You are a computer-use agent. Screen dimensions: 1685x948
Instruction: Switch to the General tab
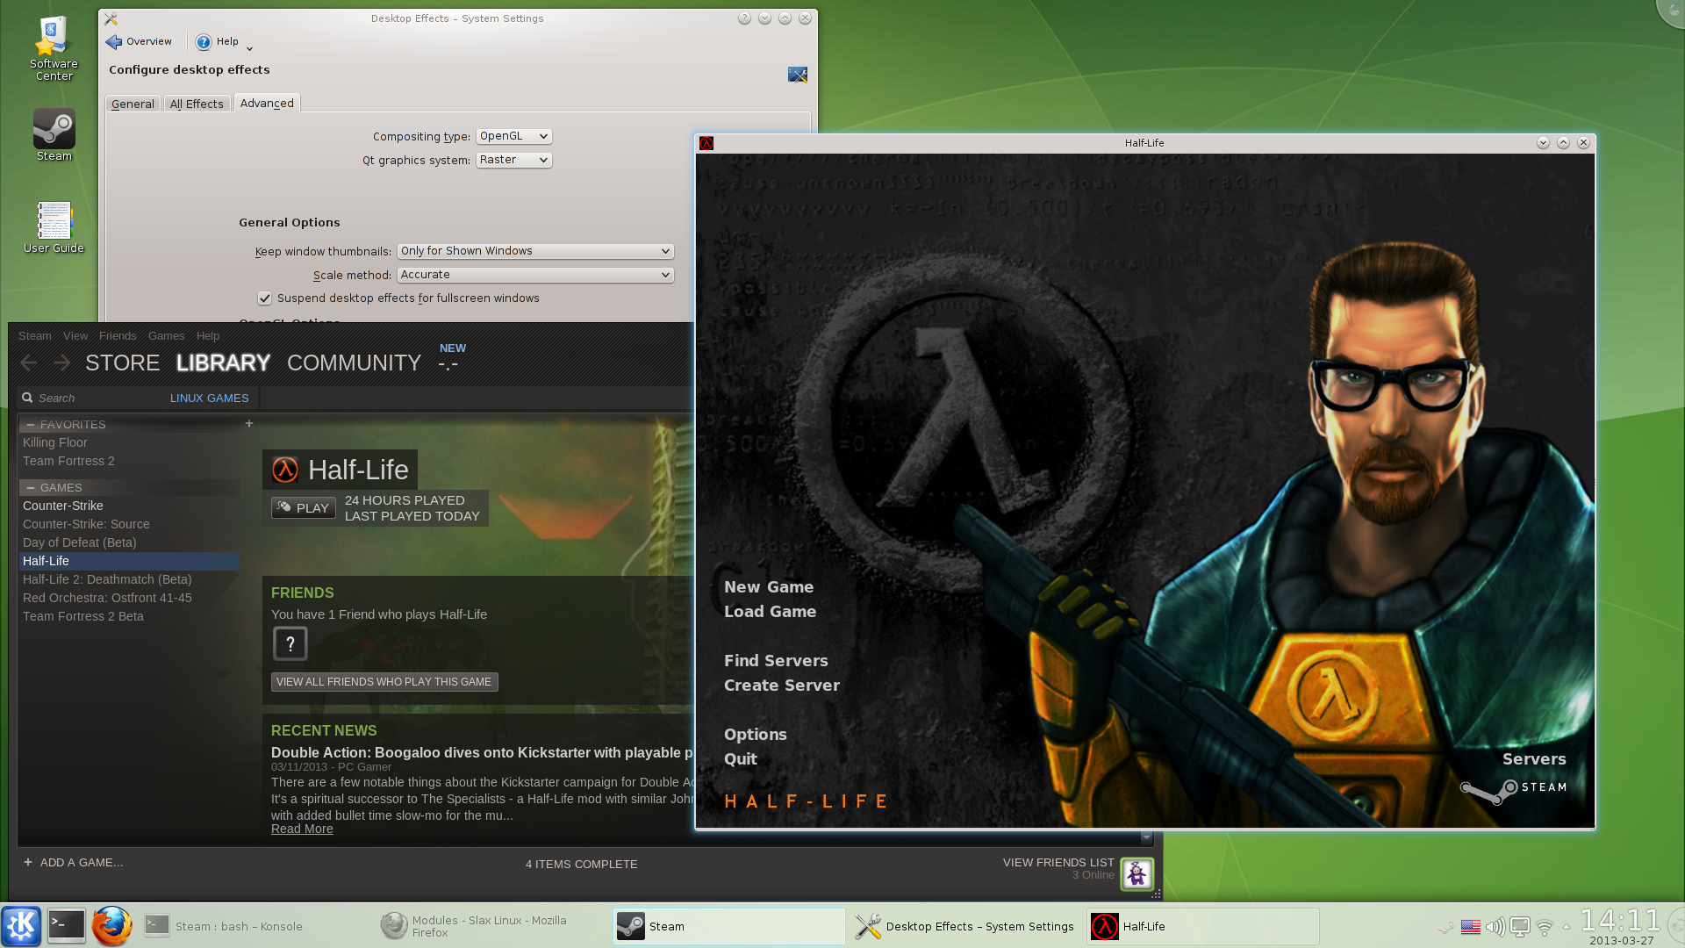coord(133,104)
